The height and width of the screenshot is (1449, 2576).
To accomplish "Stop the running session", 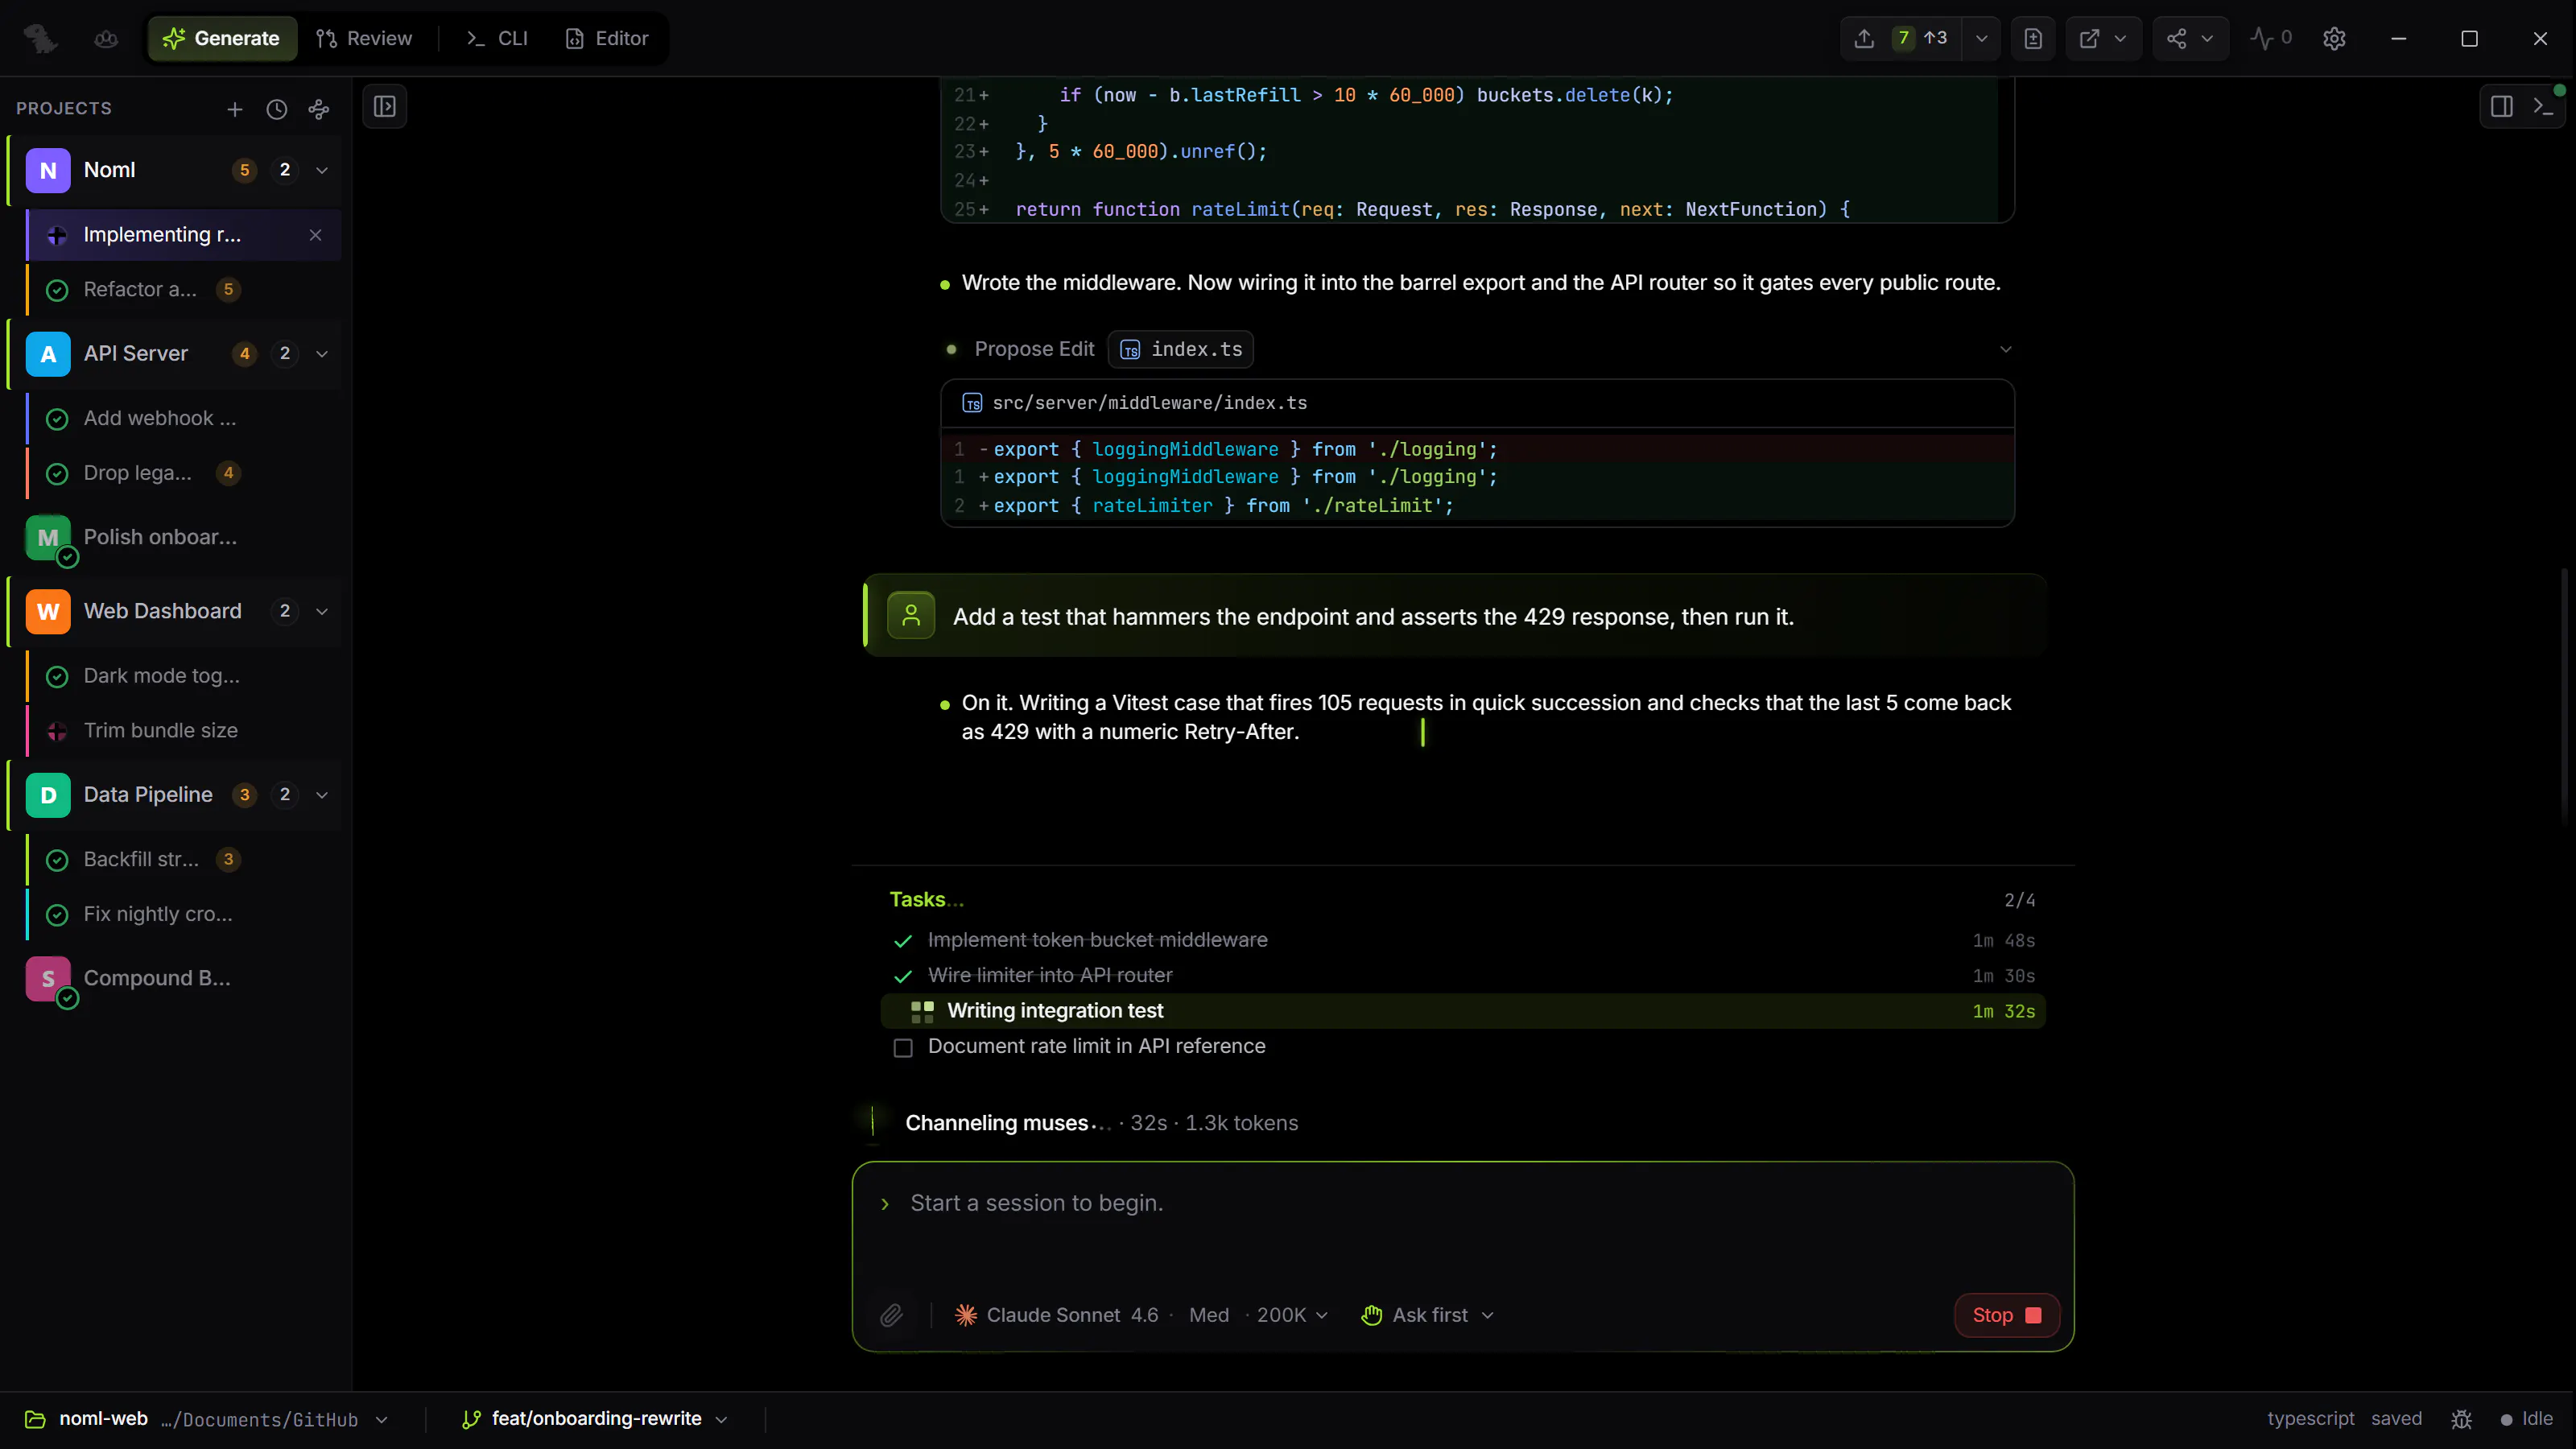I will click(x=2007, y=1315).
